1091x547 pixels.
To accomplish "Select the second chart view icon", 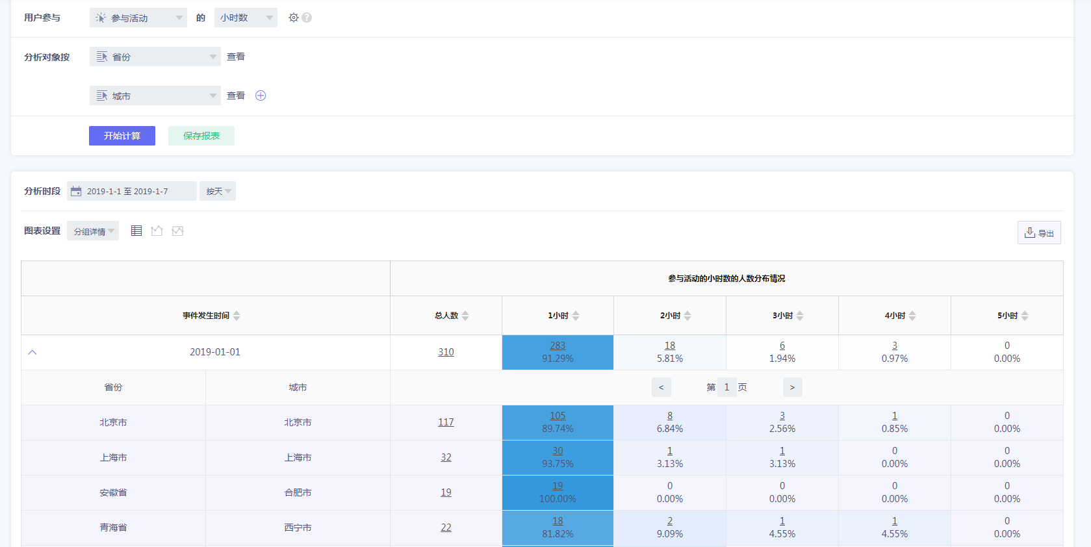I will [x=157, y=231].
